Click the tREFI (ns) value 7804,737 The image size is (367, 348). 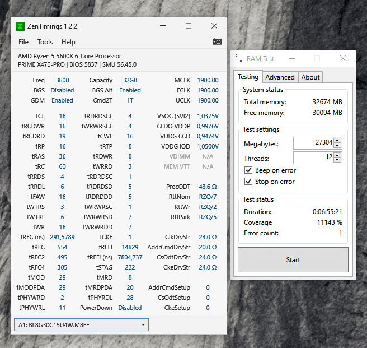[x=130, y=257]
